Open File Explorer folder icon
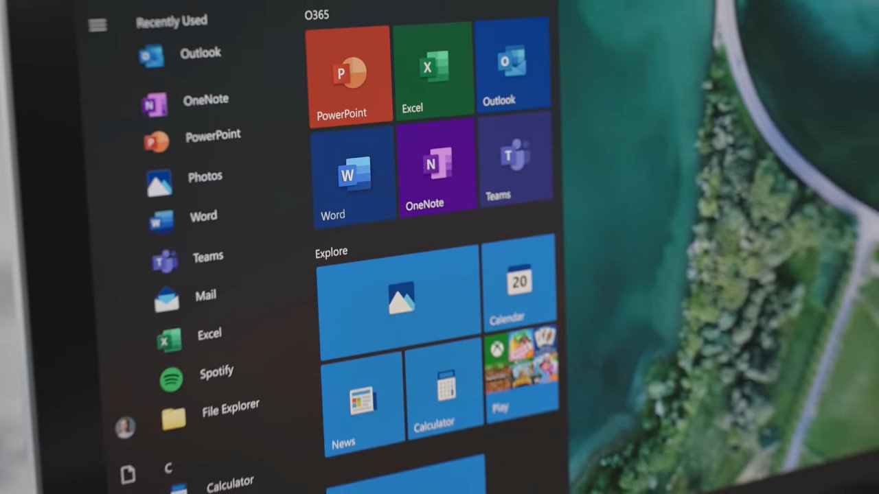 (174, 419)
